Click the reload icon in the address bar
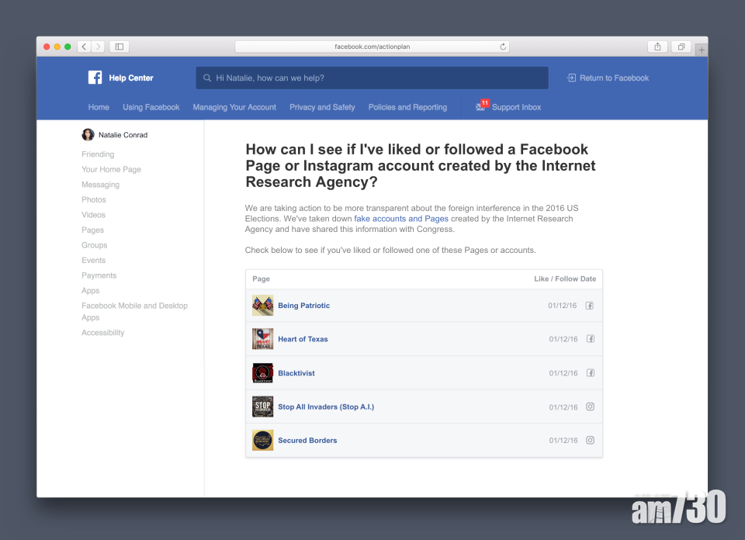Viewport: 745px width, 540px height. (503, 47)
